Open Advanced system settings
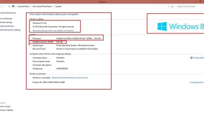The width and height of the screenshot is (204, 114). (x=10, y=30)
